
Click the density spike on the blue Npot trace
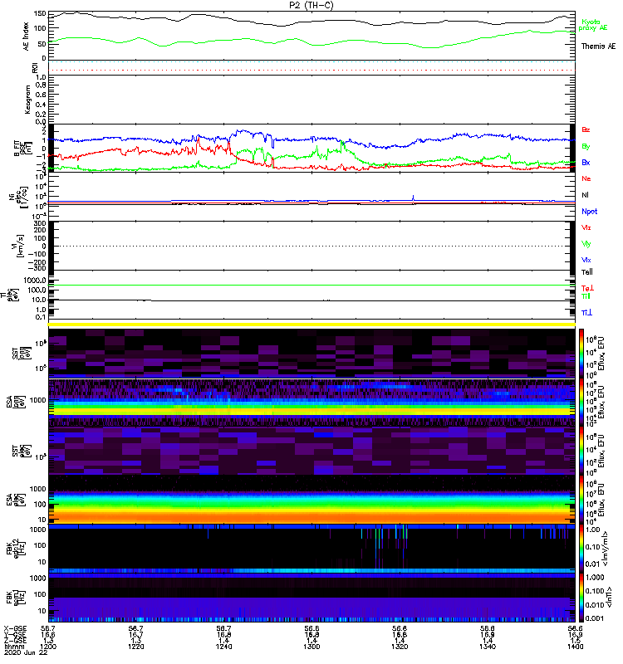[x=413, y=198]
